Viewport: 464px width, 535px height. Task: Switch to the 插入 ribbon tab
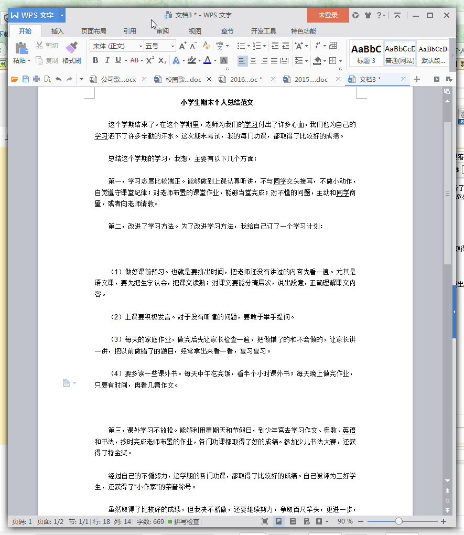click(57, 31)
